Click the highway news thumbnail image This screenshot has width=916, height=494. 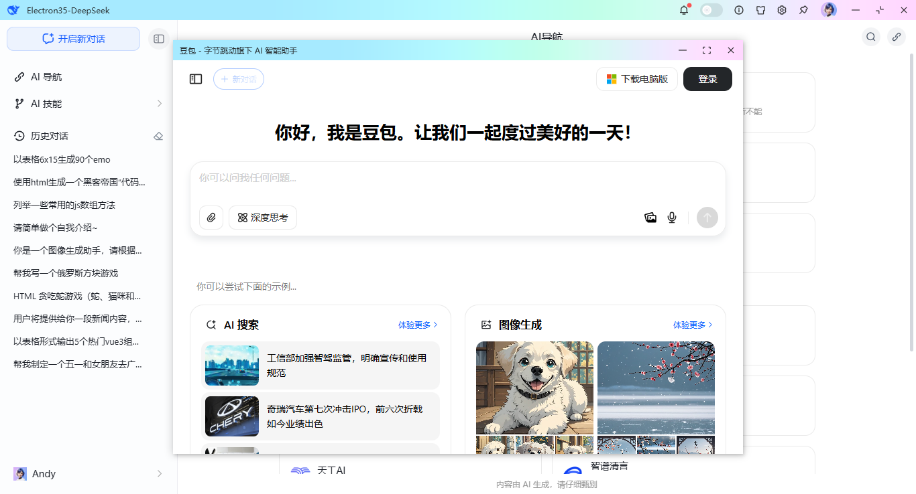click(232, 365)
